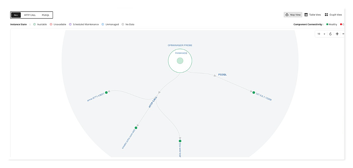Filter map by PGSQL tab
353x168 pixels.
(x=46, y=15)
